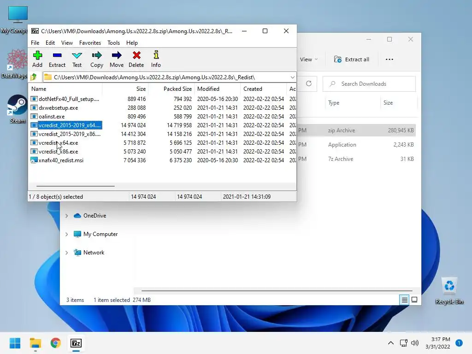472x354 pixels.
Task: Expand the My Computer tree node
Action: 66,234
